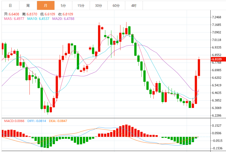
Task: Click the 0.0506 MACD axis label
Action: (216, 133)
